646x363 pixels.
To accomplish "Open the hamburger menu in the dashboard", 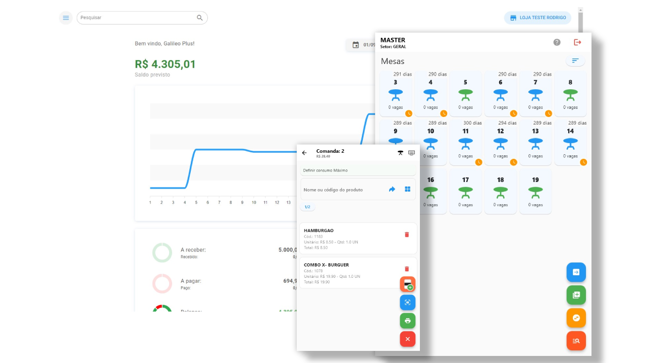I will click(66, 18).
